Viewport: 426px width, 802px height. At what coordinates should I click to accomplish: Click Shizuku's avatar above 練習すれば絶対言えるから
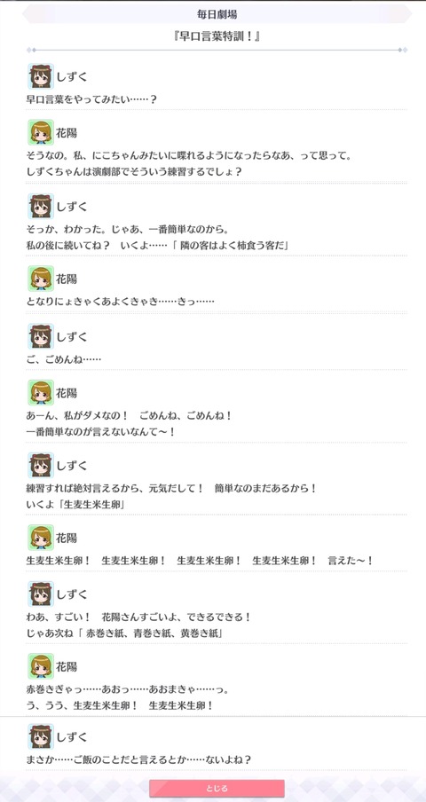41,466
